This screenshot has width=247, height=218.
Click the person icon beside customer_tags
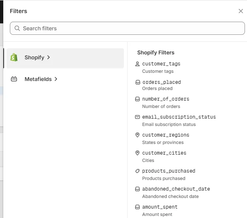[x=137, y=64]
